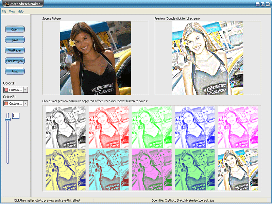The image size is (272, 204).
Task: Open the File menu
Action: click(x=4, y=11)
